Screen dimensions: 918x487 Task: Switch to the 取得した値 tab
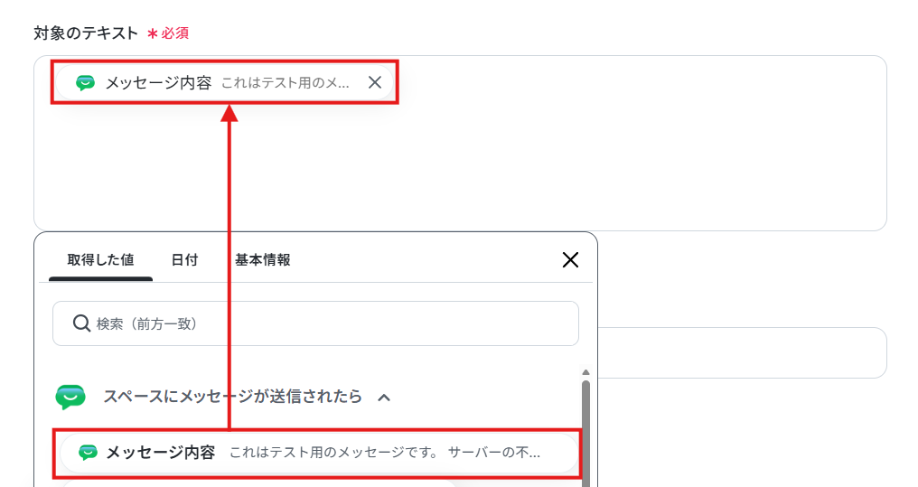pyautogui.click(x=100, y=260)
